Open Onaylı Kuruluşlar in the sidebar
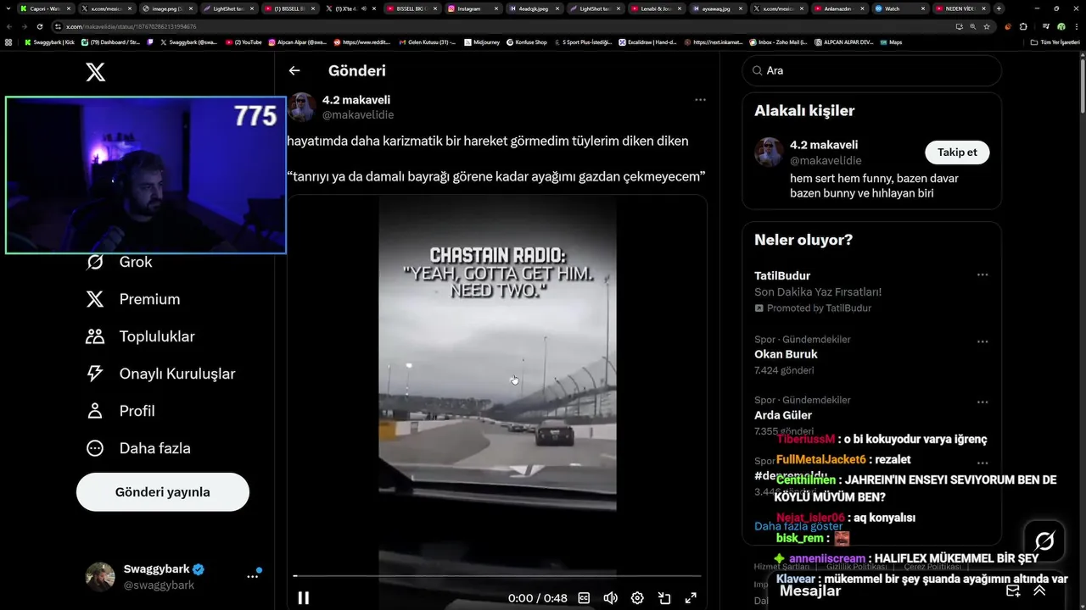Image resolution: width=1086 pixels, height=610 pixels. [160, 374]
